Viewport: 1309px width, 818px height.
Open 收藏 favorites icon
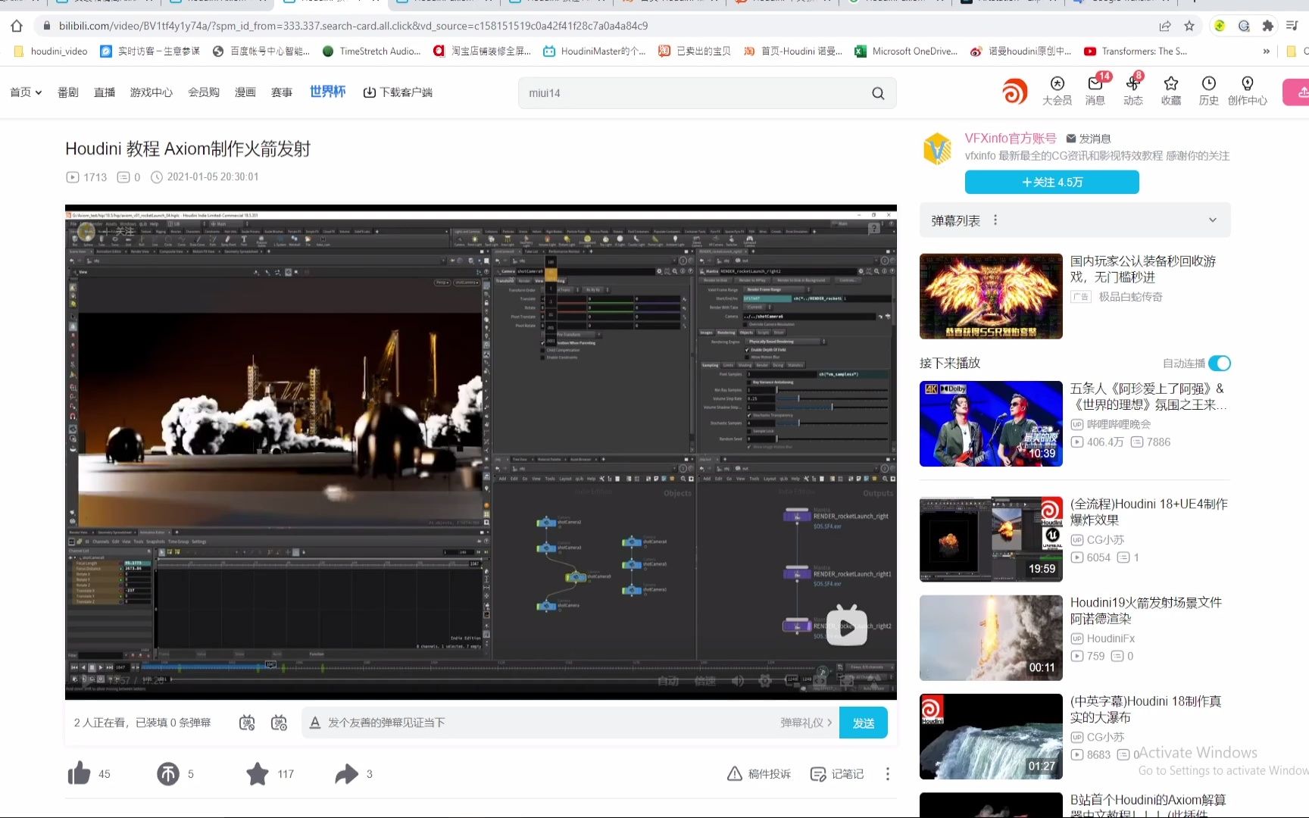(x=1171, y=91)
